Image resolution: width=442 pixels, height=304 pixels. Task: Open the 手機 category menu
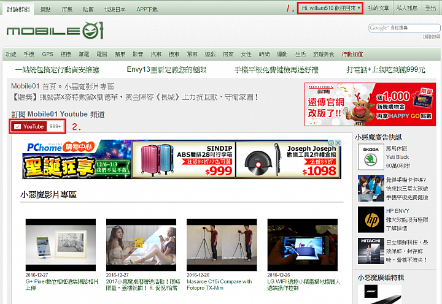click(x=29, y=54)
